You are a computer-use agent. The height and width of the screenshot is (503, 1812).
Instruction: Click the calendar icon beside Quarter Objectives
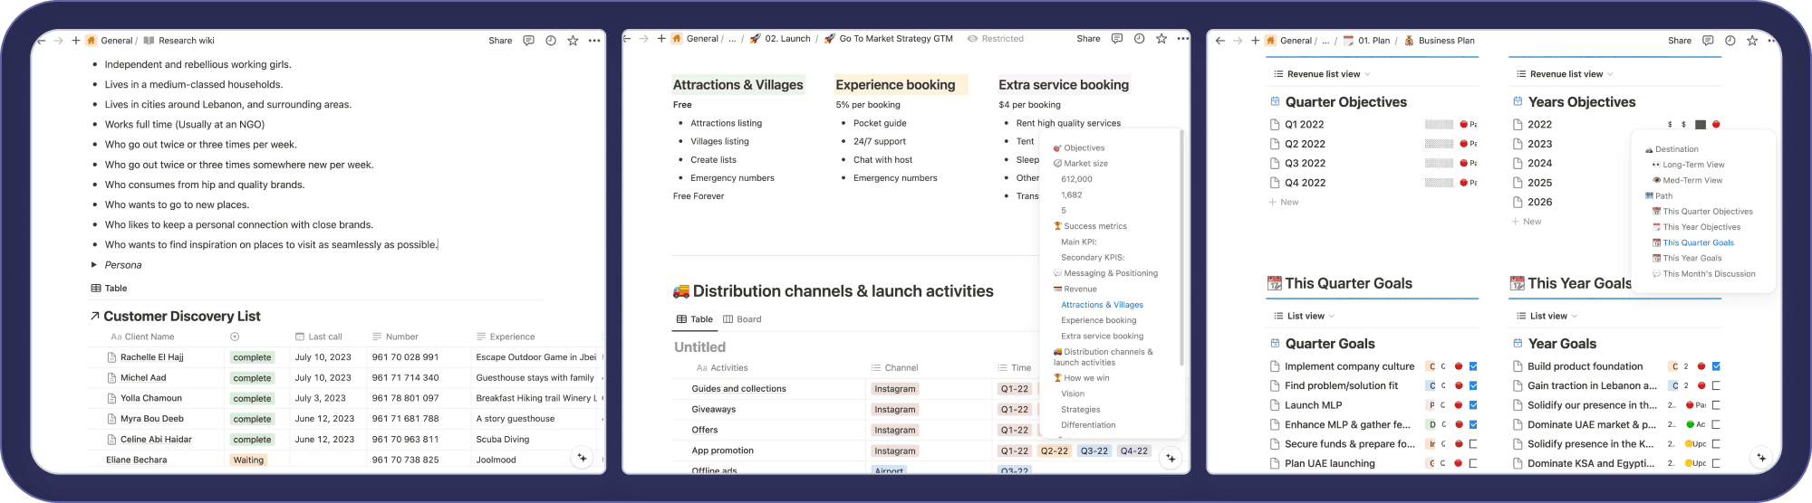[1276, 101]
